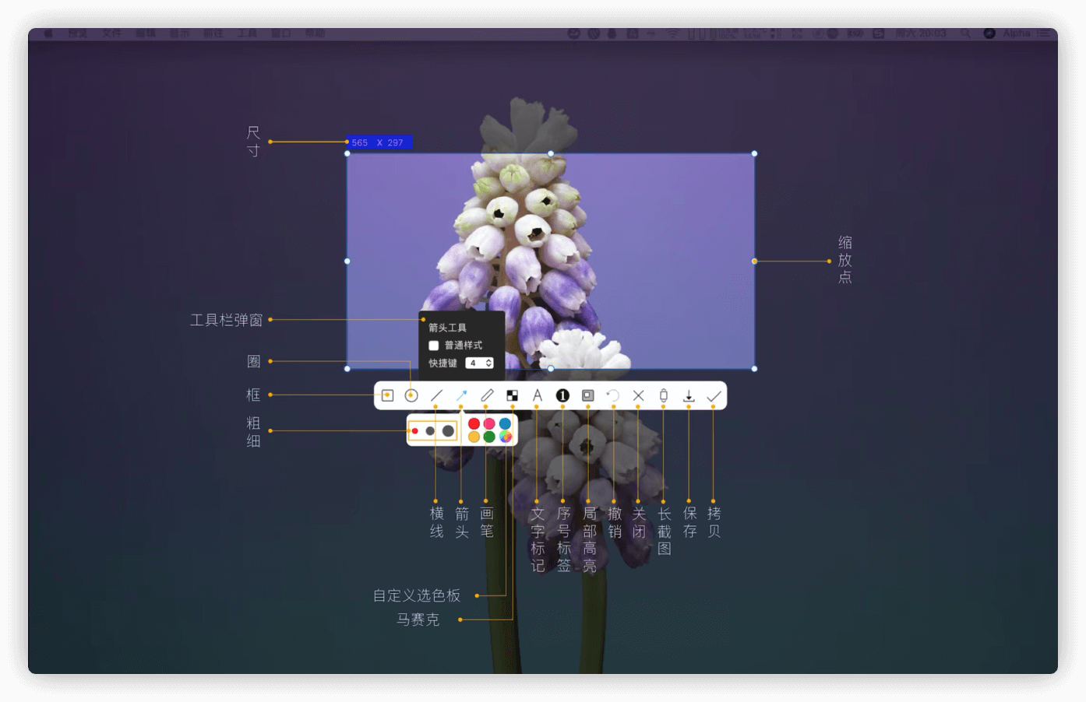Activate the mosaic tool

coord(513,395)
